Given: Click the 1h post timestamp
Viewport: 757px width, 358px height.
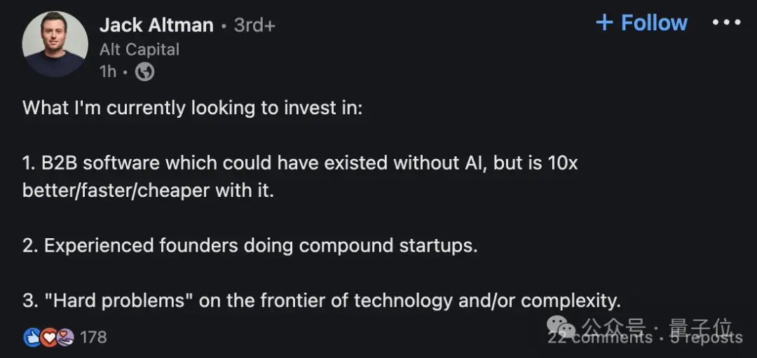Looking at the screenshot, I should coord(108,71).
